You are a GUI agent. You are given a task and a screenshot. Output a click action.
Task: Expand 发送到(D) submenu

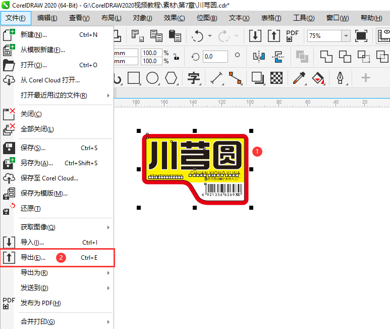pos(57,288)
